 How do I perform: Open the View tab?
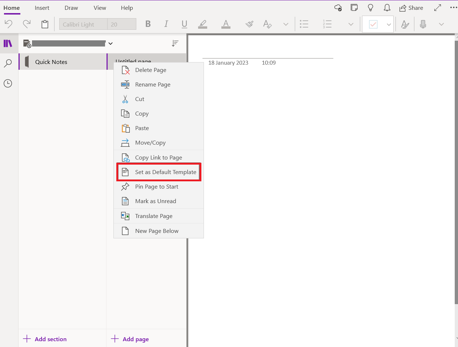coord(100,8)
